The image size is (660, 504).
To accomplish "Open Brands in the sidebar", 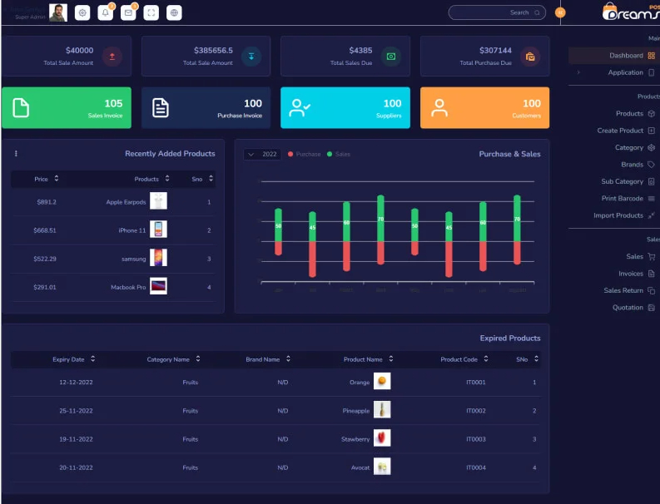I will 632,165.
